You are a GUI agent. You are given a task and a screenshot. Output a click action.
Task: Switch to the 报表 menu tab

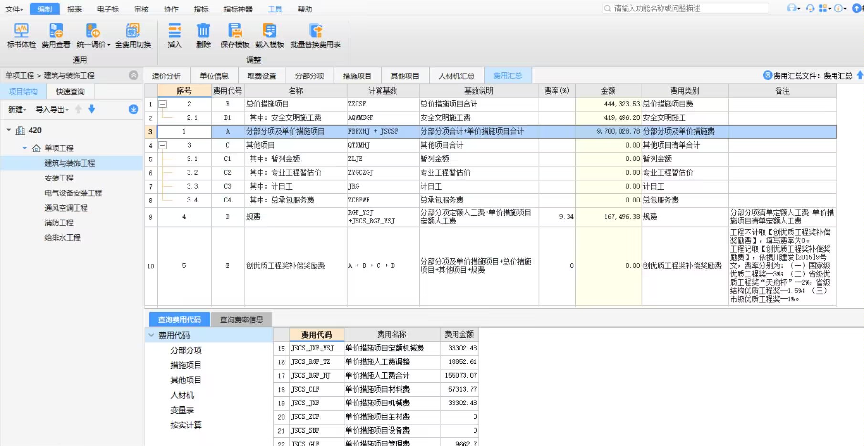(x=74, y=9)
